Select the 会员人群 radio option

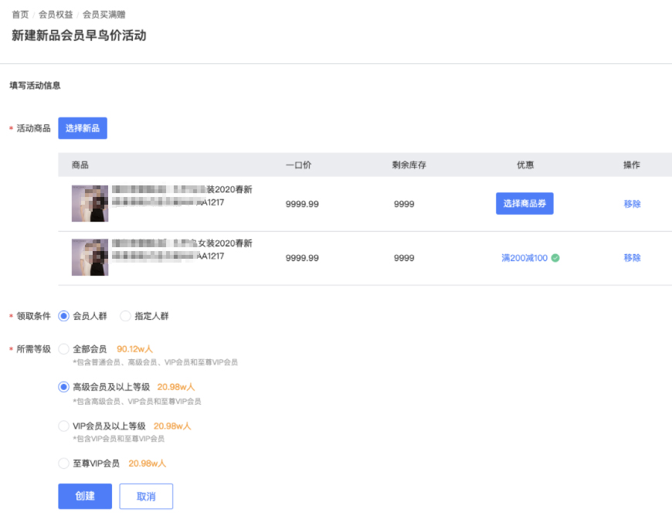click(63, 315)
